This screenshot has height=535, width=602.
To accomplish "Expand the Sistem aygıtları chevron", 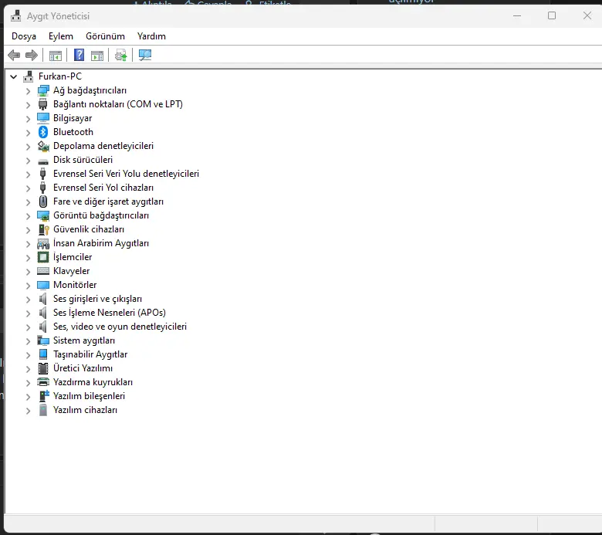I will [x=28, y=341].
